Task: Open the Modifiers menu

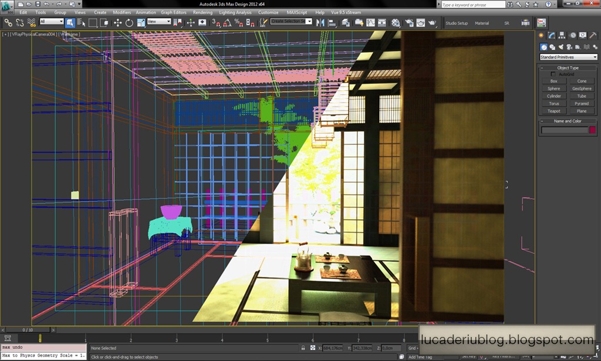Action: pos(122,12)
